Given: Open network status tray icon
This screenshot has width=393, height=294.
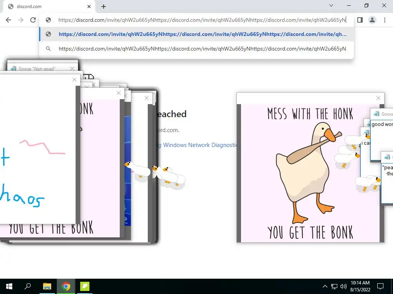Looking at the screenshot, I should coord(334,286).
